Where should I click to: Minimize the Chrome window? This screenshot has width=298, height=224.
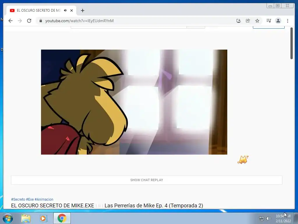(270, 6)
